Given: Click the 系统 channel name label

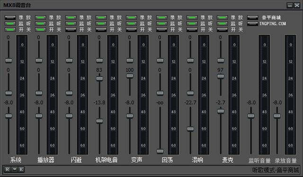Looking at the screenshot, I should (16, 160).
